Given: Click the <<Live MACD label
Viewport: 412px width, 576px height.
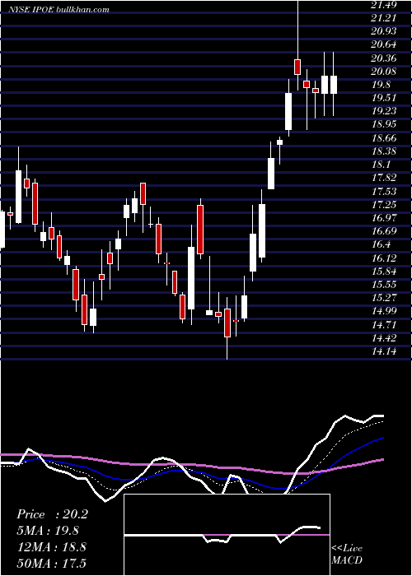Looking at the screenshot, I should pos(347,554).
